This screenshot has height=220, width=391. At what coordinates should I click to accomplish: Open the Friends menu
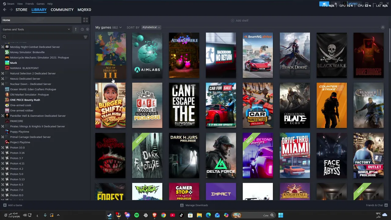(30, 4)
